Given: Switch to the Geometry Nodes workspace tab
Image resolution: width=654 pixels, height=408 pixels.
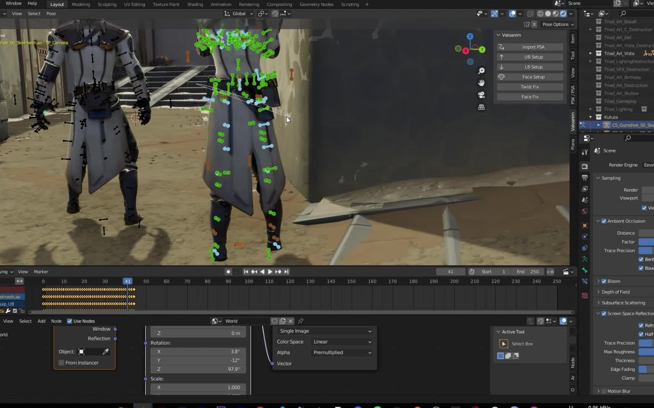Looking at the screenshot, I should (316, 5).
